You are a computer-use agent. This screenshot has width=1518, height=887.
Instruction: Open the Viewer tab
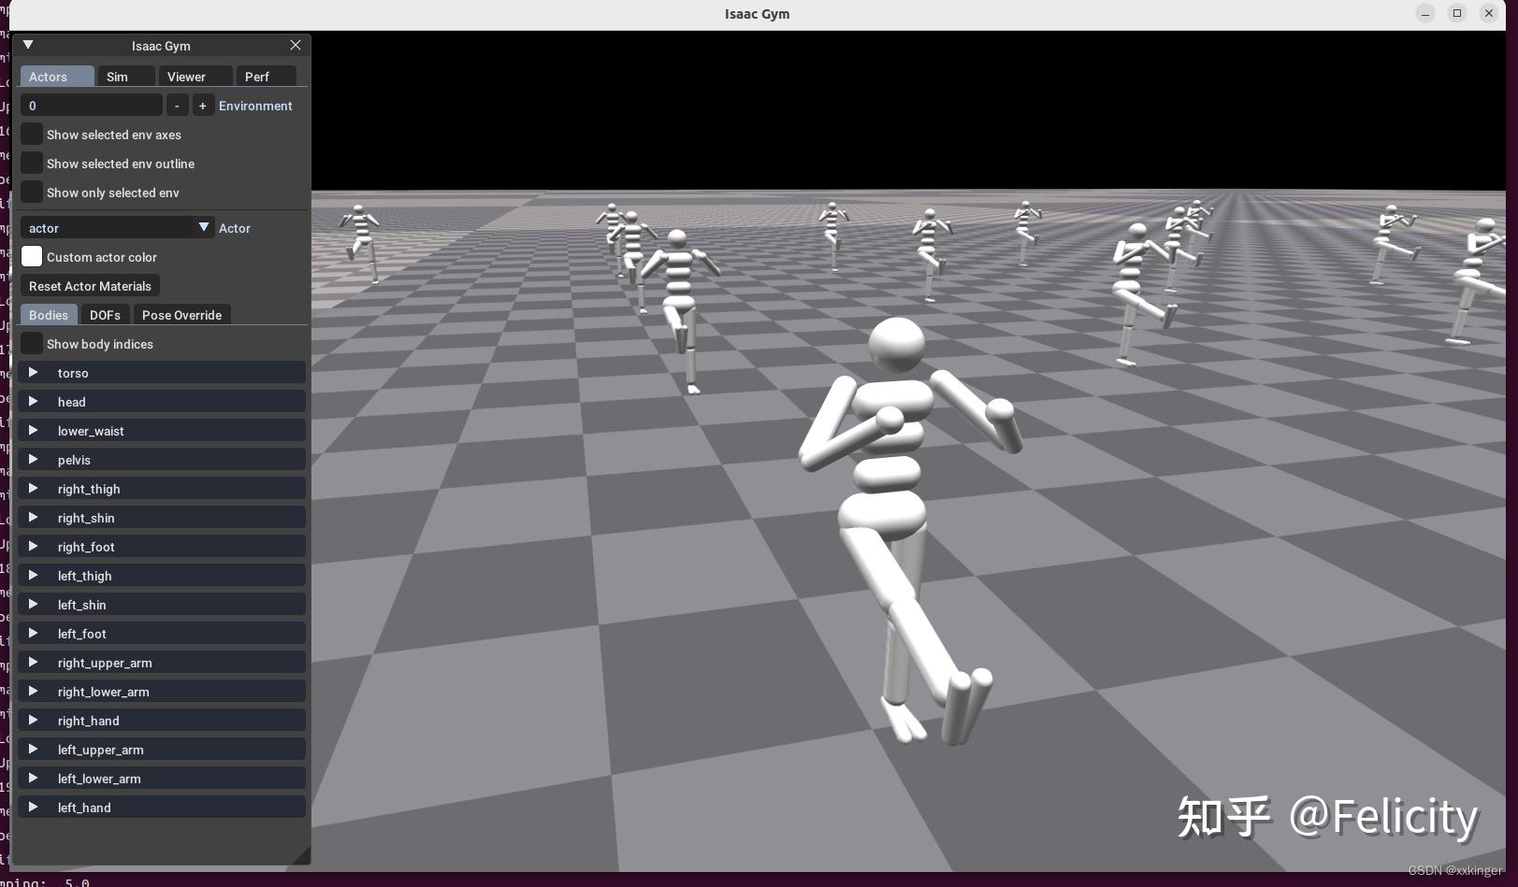pyautogui.click(x=195, y=77)
